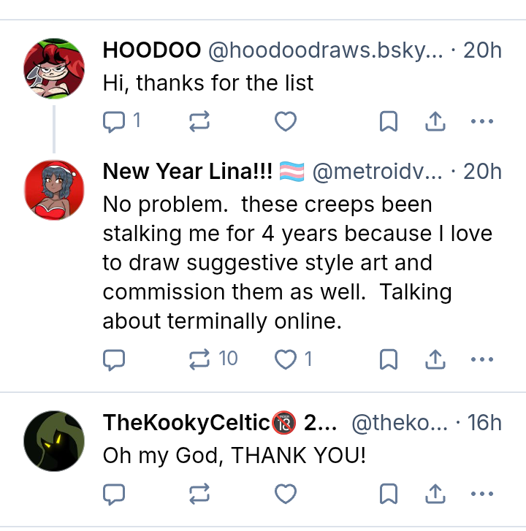Open more options on Lina's post
The image size is (526, 531).
coord(482,359)
